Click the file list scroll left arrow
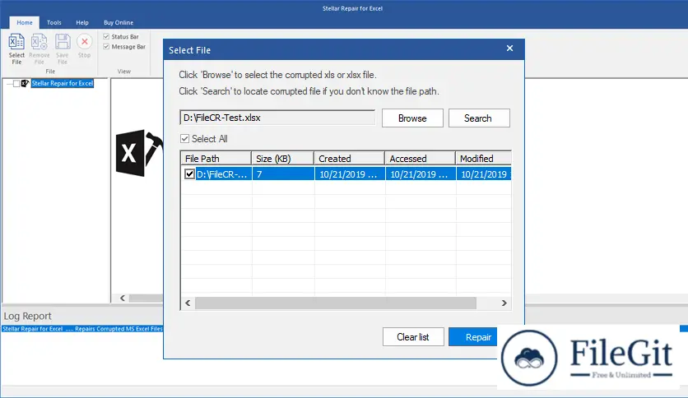 [188, 303]
